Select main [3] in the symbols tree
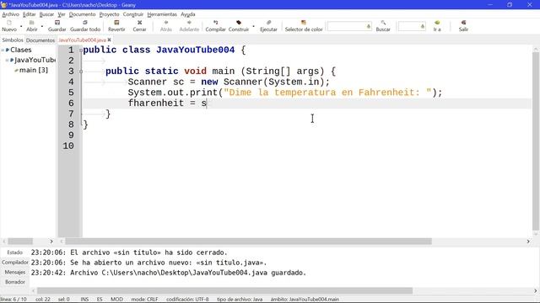This screenshot has width=540, height=303. [34, 70]
